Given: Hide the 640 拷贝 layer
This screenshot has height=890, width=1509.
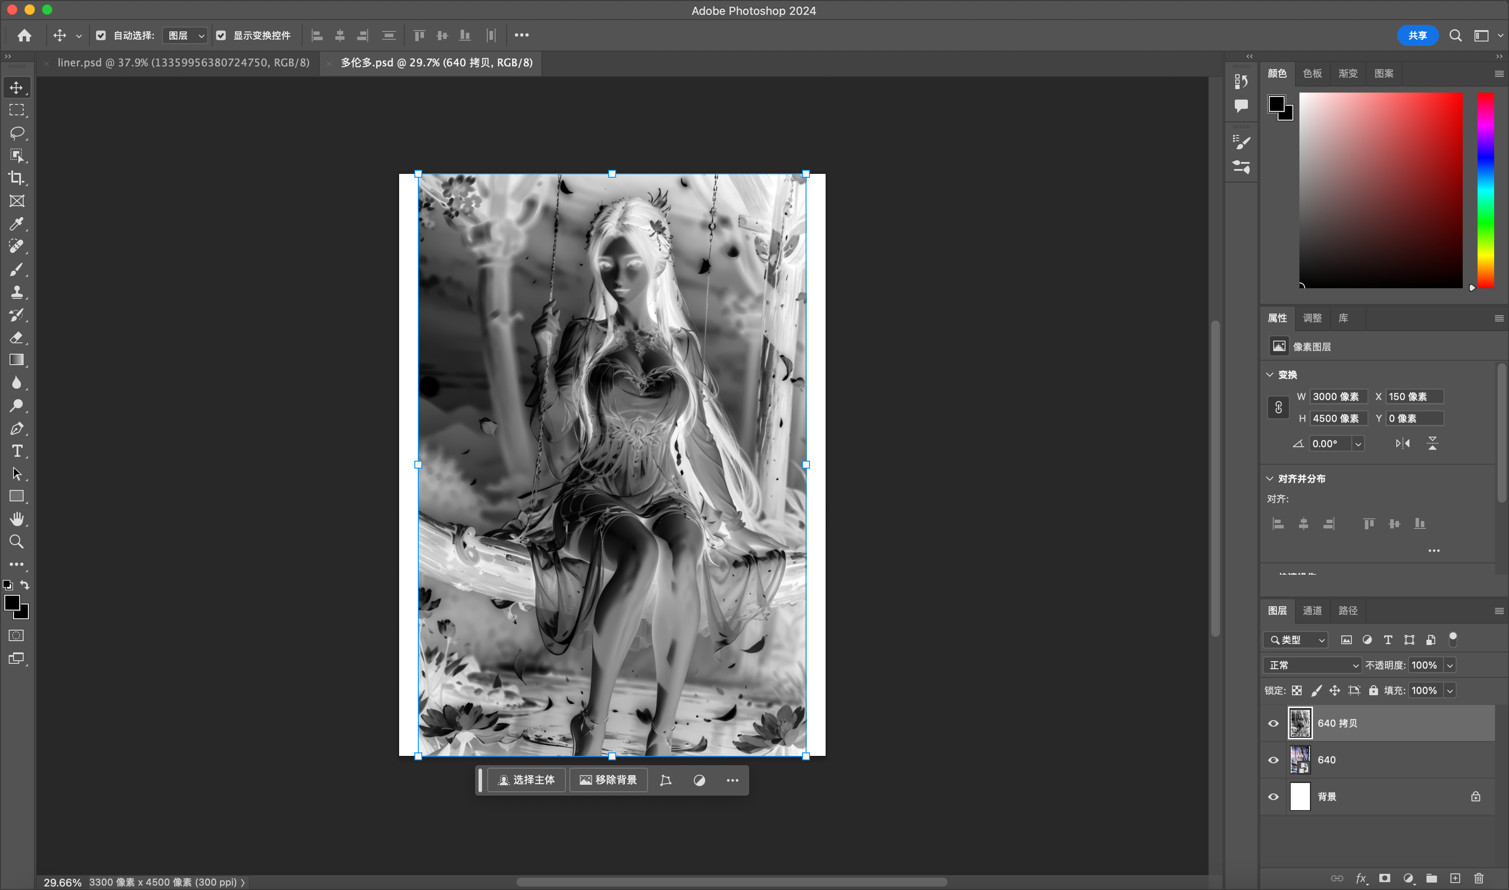Looking at the screenshot, I should click(x=1273, y=723).
